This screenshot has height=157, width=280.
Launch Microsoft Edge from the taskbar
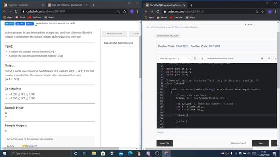click(x=130, y=153)
